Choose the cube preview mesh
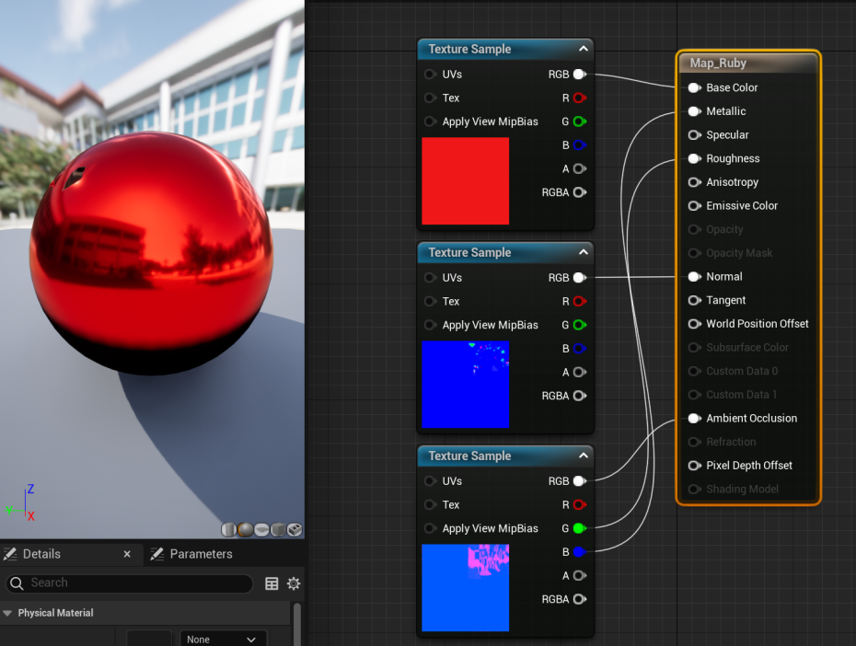Image resolution: width=856 pixels, height=646 pixels. click(x=278, y=530)
